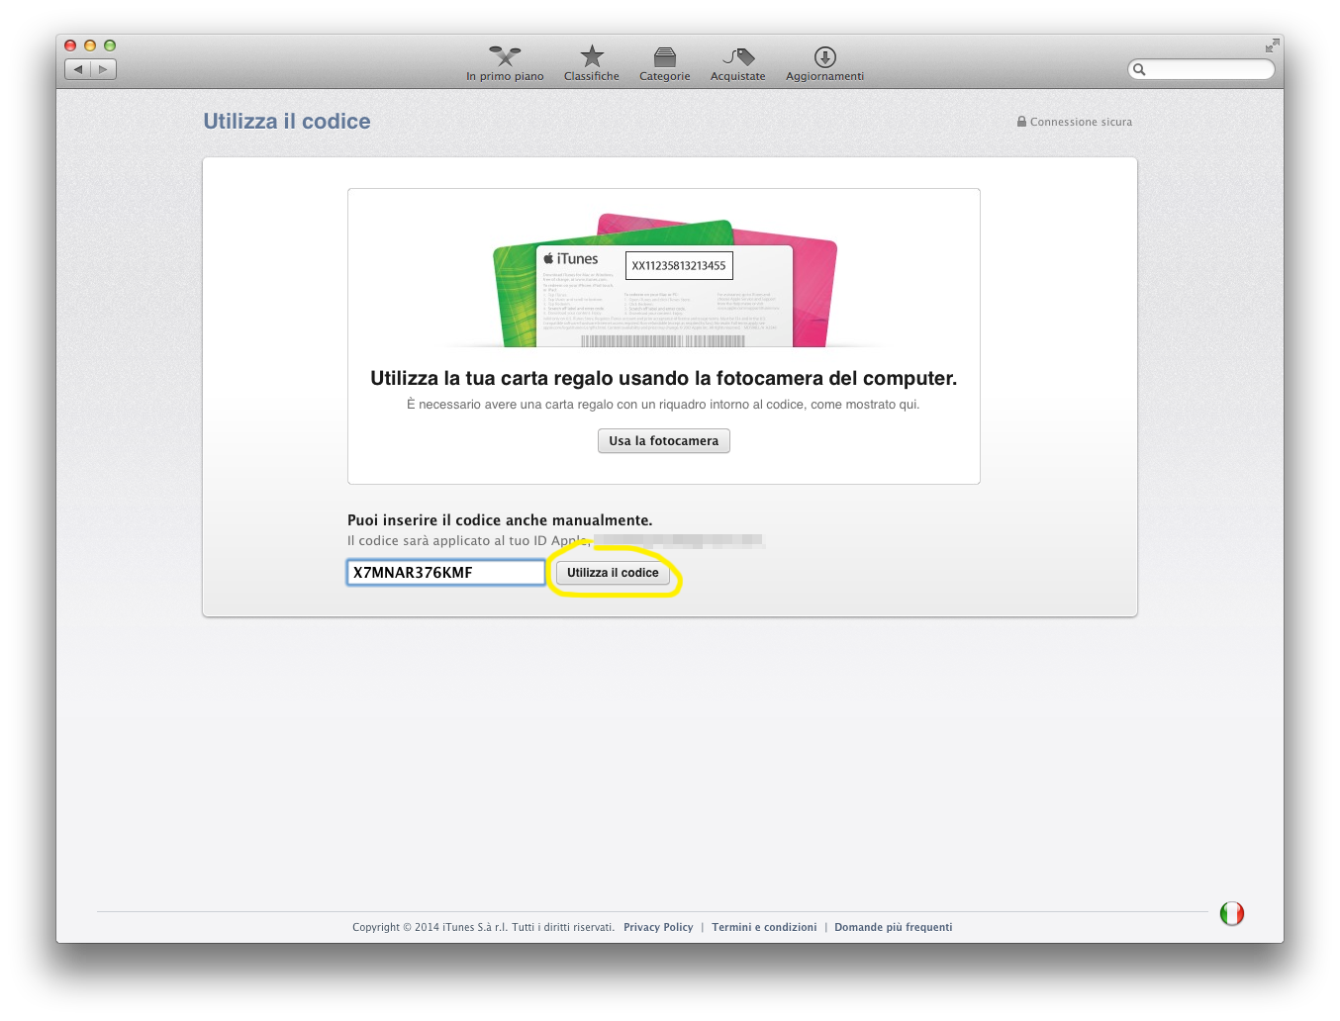Click the Utilizza il codice page heading

tap(287, 122)
